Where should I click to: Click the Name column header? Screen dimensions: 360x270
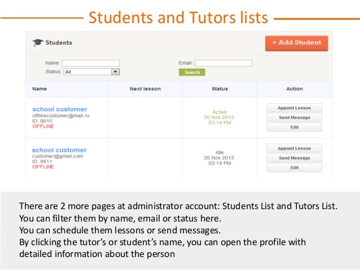(39, 89)
